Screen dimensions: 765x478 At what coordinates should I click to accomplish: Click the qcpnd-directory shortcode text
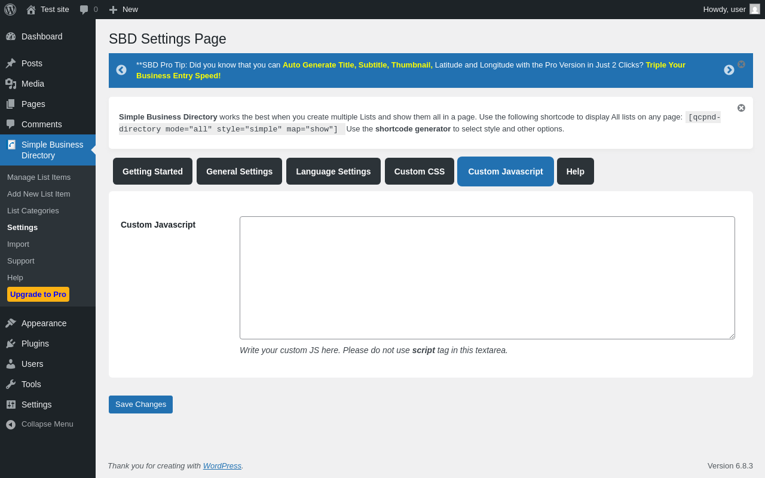pos(420,123)
